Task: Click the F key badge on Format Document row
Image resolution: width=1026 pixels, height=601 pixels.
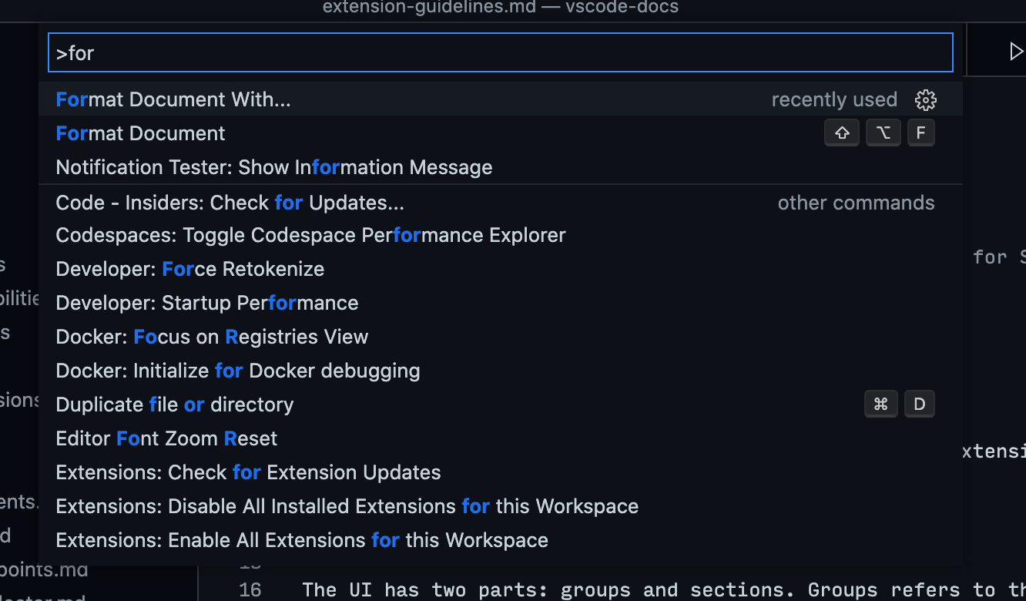Action: point(920,132)
